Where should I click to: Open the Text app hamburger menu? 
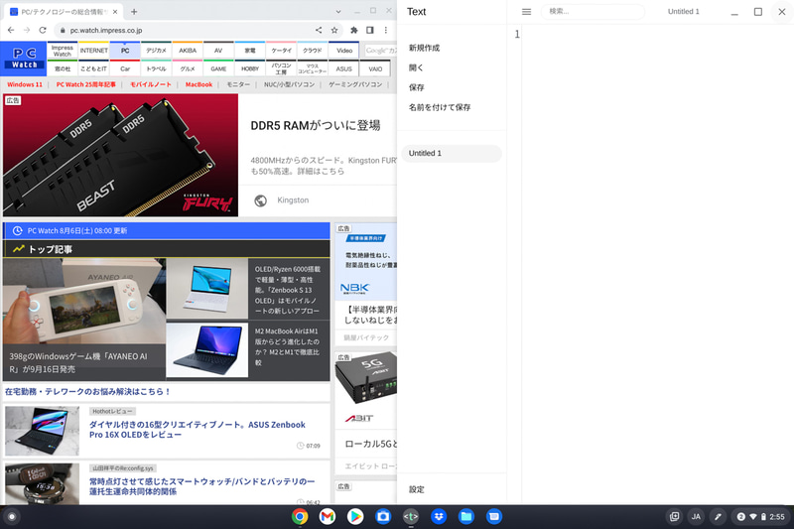(x=526, y=12)
